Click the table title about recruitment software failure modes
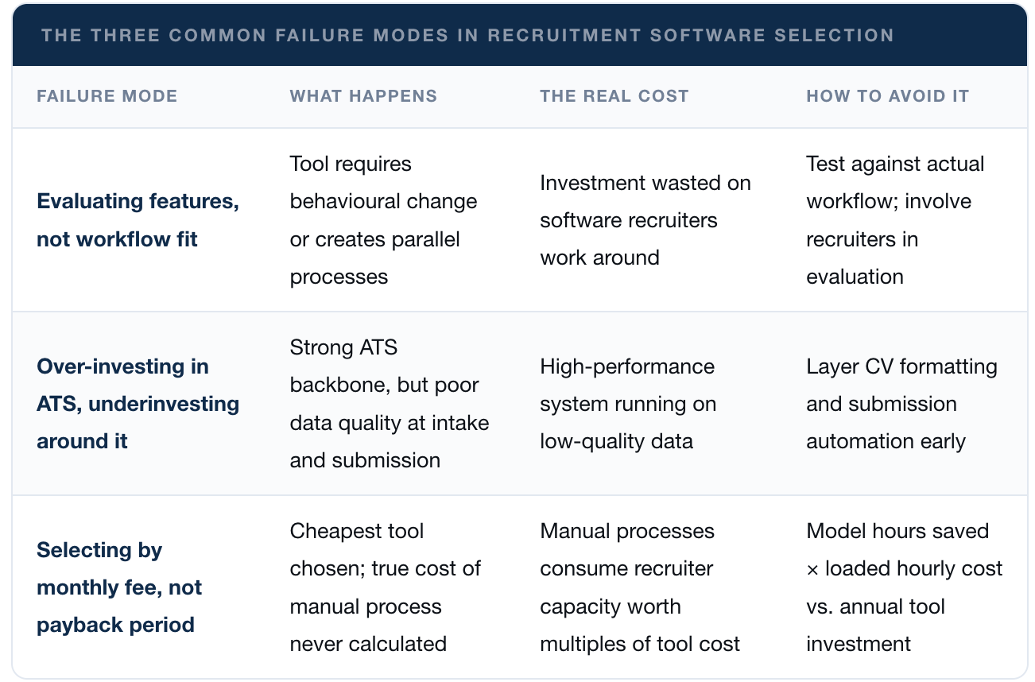 pos(467,36)
